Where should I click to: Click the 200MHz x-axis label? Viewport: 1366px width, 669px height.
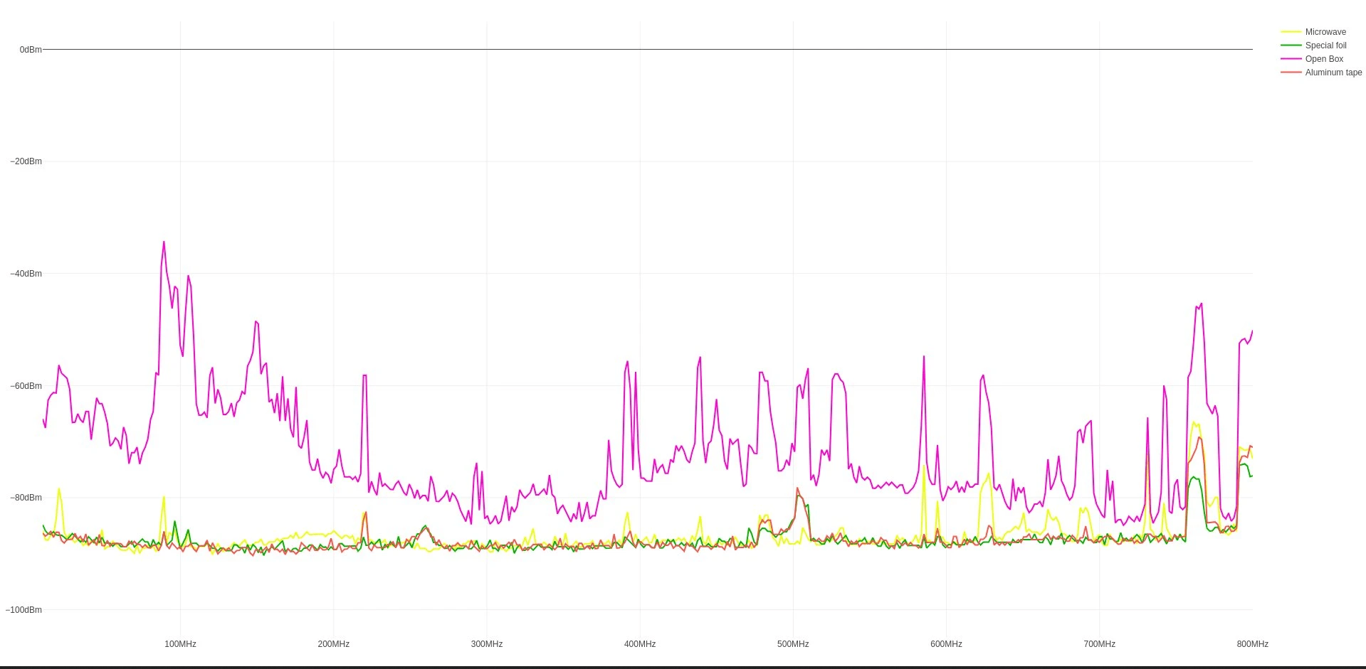pyautogui.click(x=333, y=644)
